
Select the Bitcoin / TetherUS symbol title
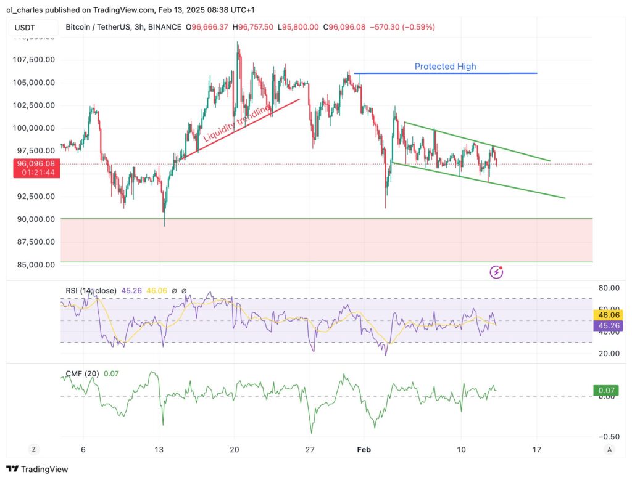coord(99,27)
